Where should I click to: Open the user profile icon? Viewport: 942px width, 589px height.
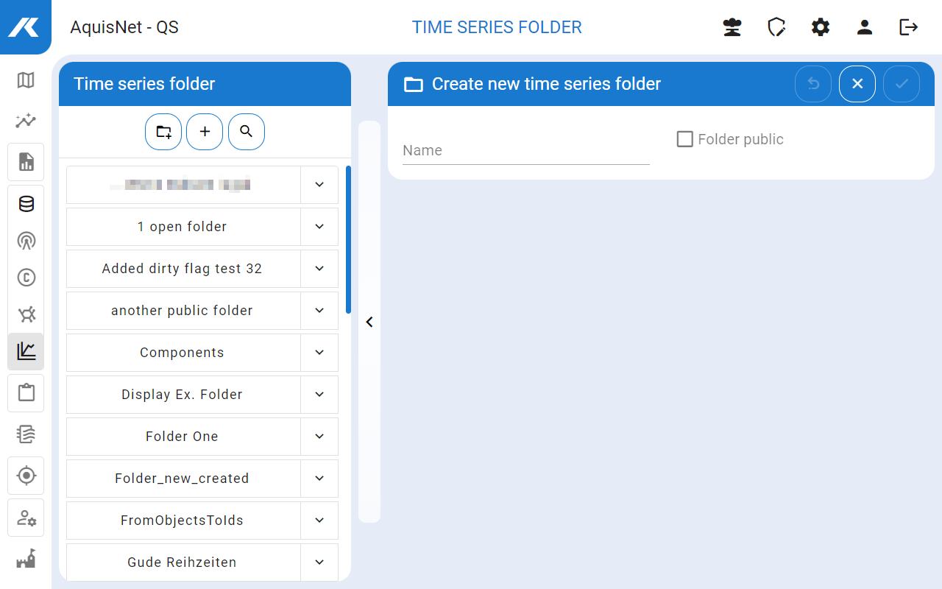[x=865, y=27]
